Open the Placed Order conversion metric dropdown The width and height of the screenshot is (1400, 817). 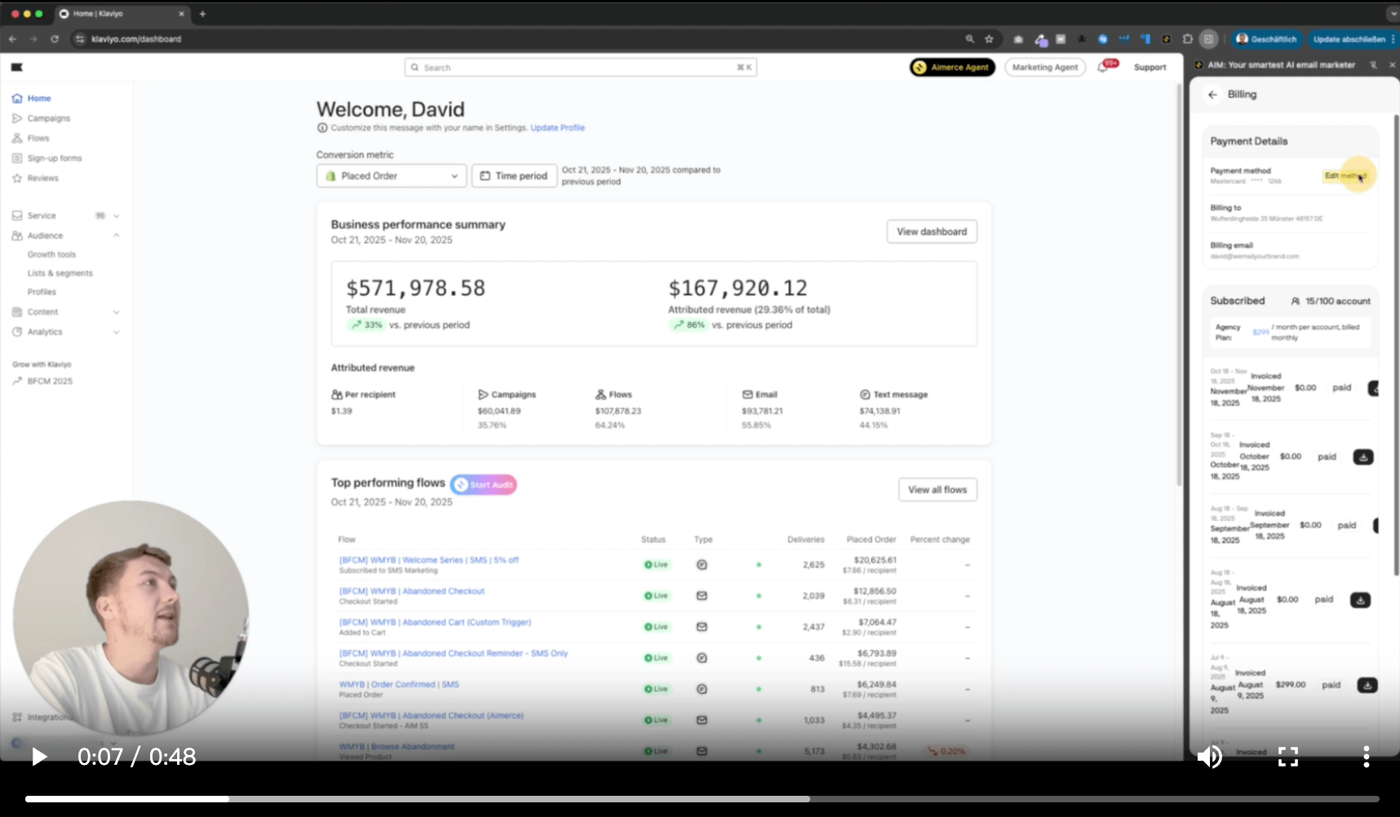[x=392, y=176]
